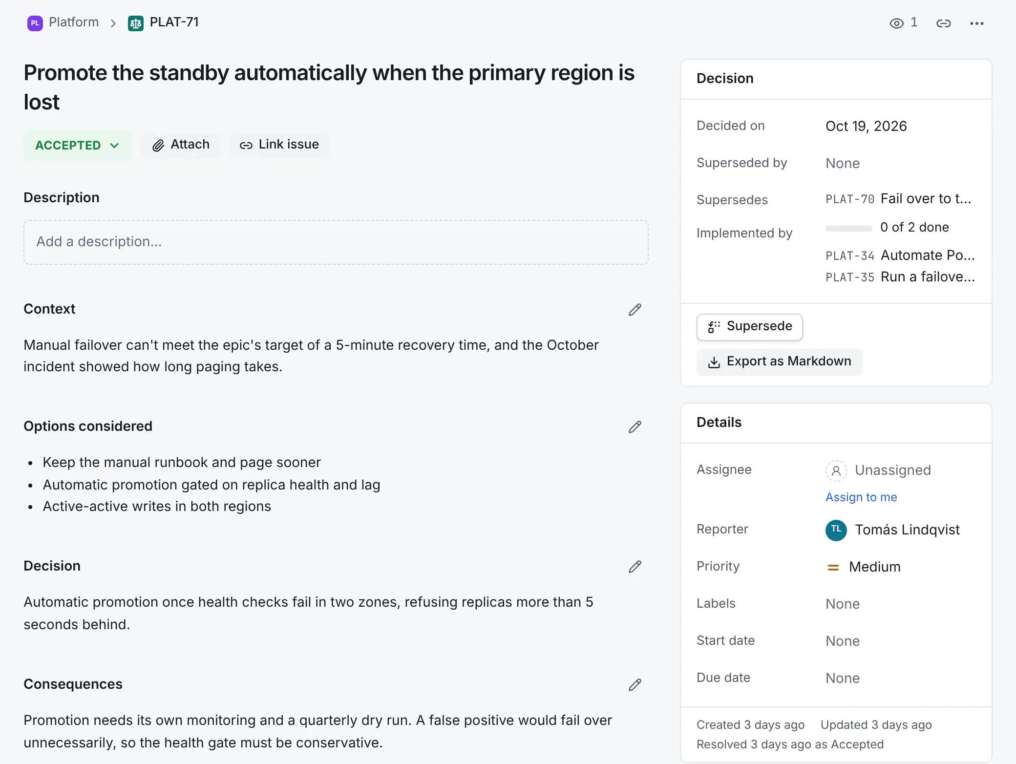The image size is (1016, 764).
Task: Click the Link issue button
Action: click(x=279, y=145)
